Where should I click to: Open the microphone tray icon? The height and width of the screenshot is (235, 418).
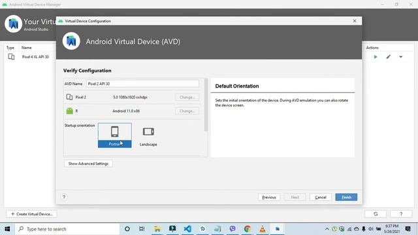tap(364, 229)
